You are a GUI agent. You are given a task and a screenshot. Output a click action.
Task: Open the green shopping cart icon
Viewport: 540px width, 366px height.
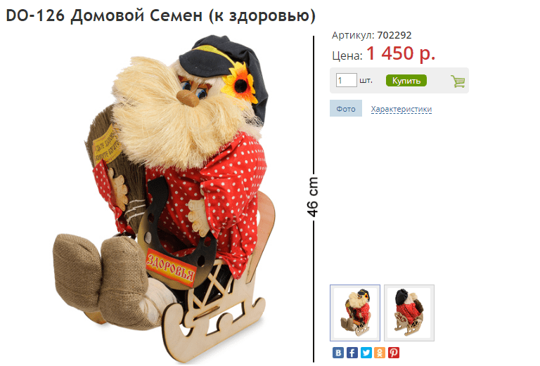pyautogui.click(x=458, y=81)
